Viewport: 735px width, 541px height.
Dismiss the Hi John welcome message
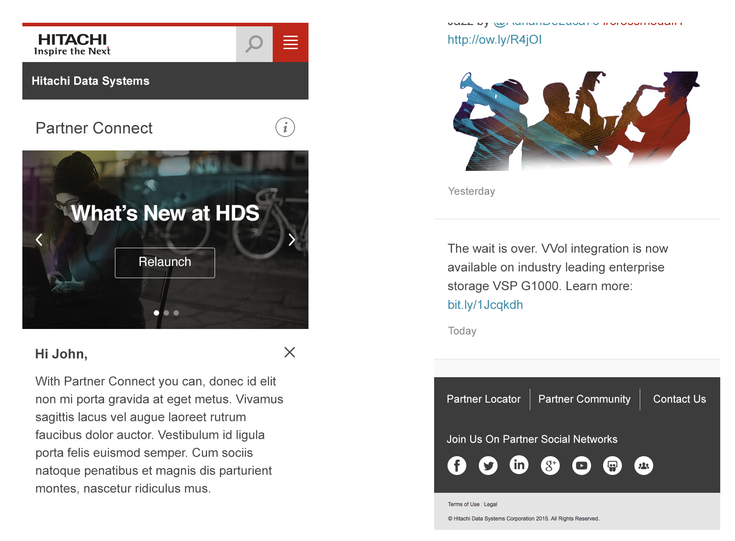pyautogui.click(x=290, y=352)
